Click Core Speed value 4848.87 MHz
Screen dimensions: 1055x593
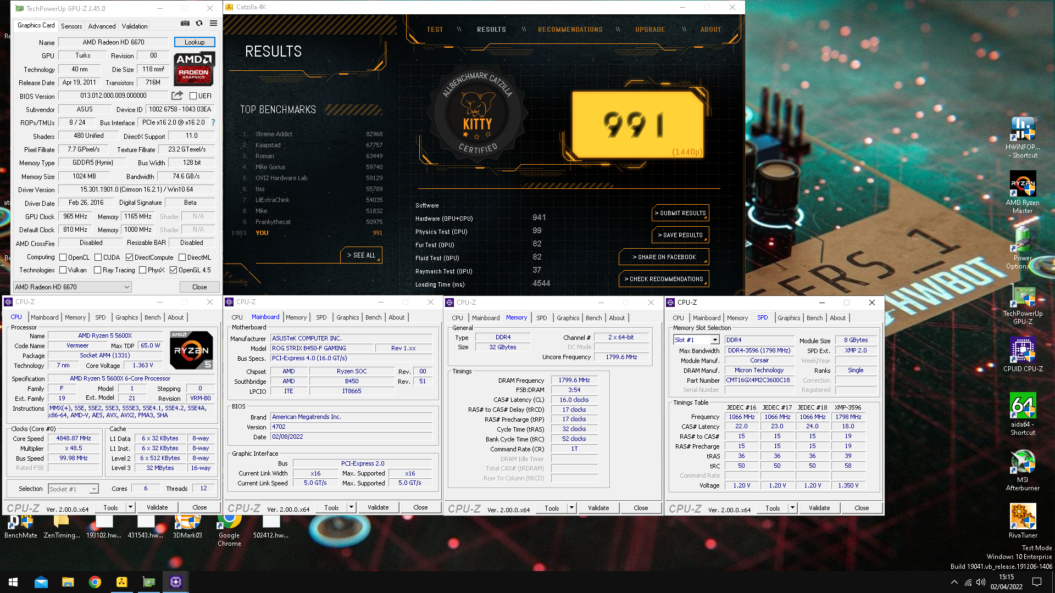pos(74,438)
